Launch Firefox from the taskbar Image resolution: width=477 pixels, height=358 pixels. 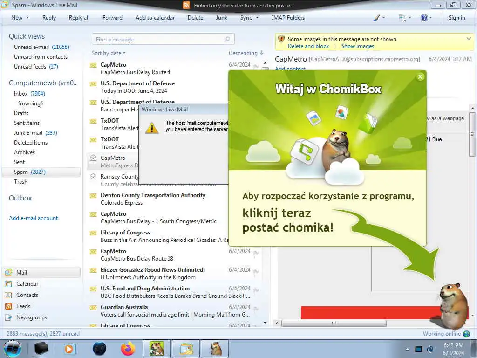click(128, 349)
